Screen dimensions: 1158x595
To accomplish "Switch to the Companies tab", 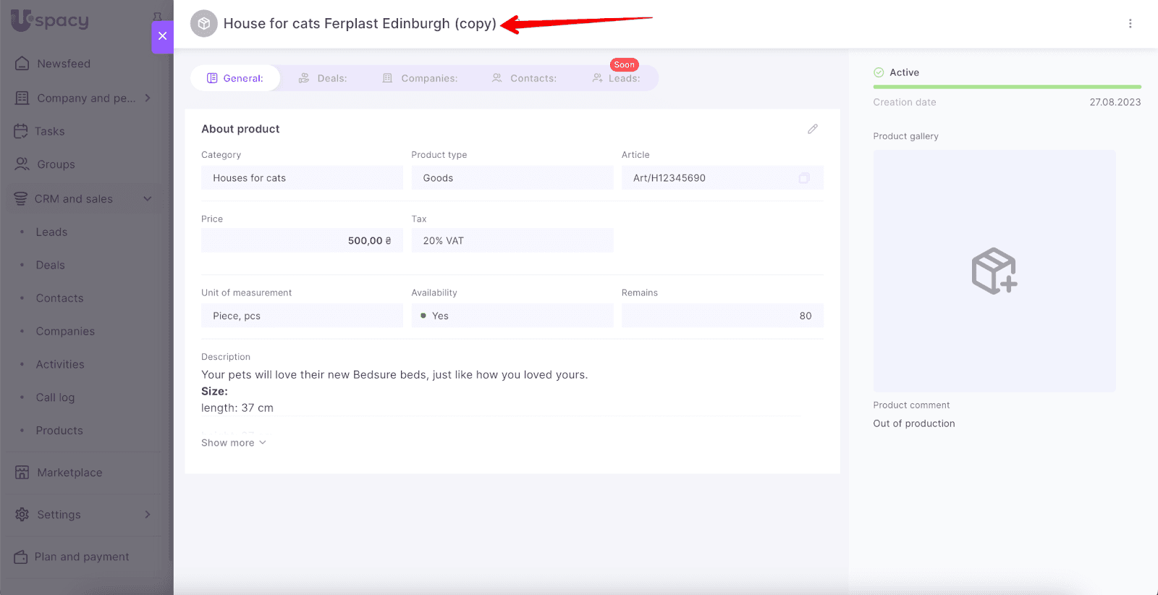I will tap(420, 78).
